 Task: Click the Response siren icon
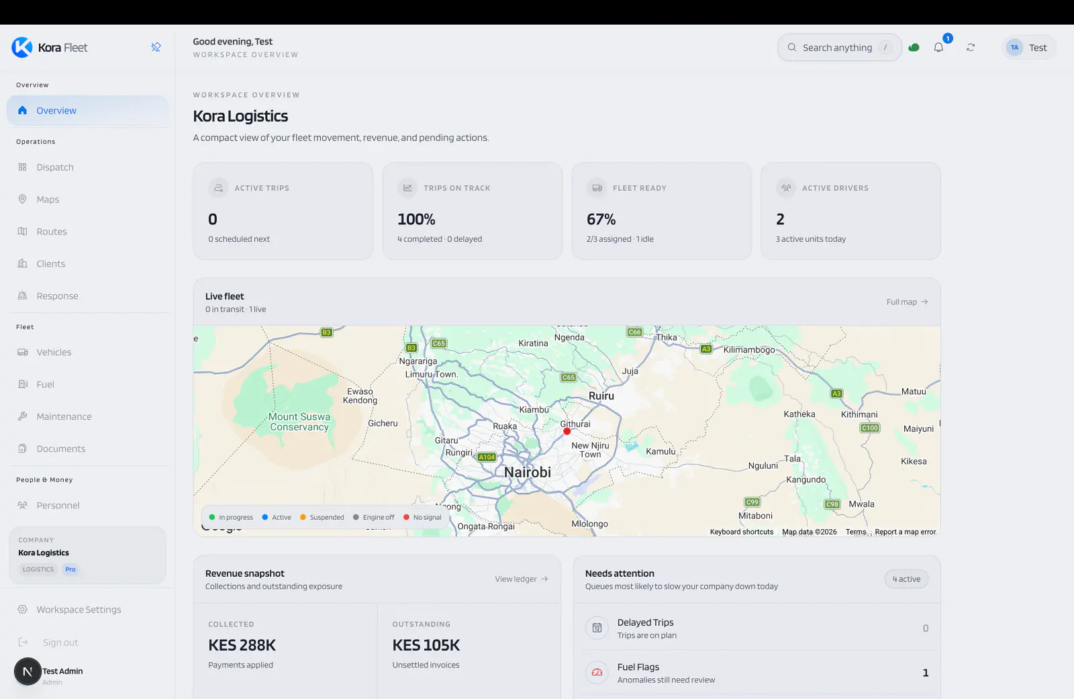tap(22, 296)
